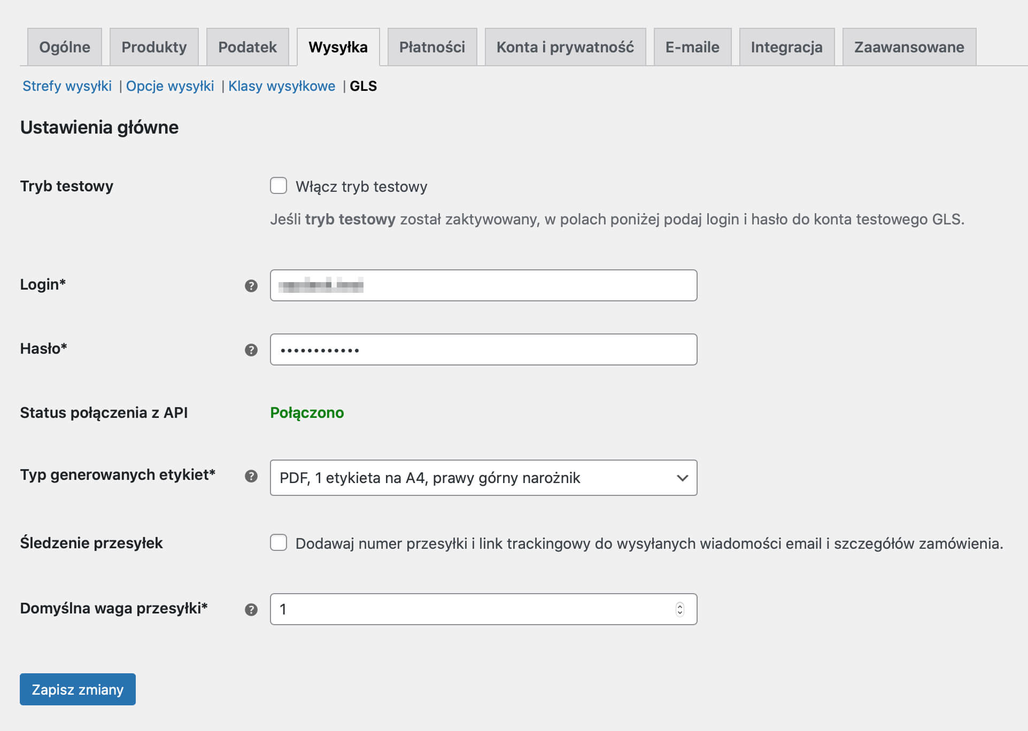Go to the Produkty tab
Image resolution: width=1028 pixels, height=731 pixels.
pyautogui.click(x=154, y=47)
